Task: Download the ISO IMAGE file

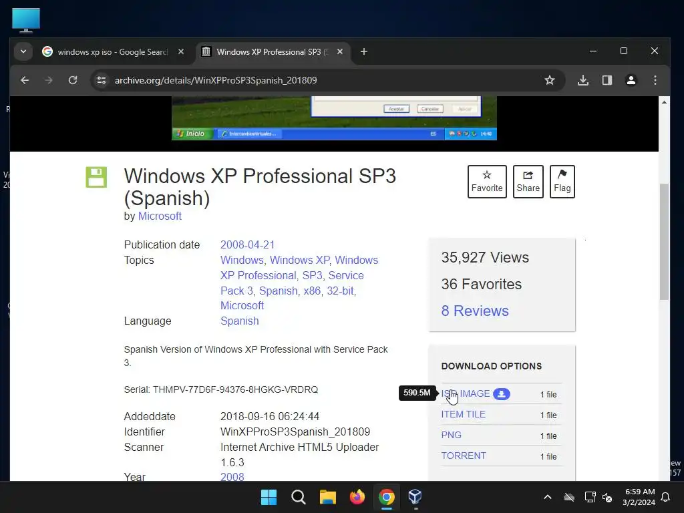Action: [x=466, y=394]
